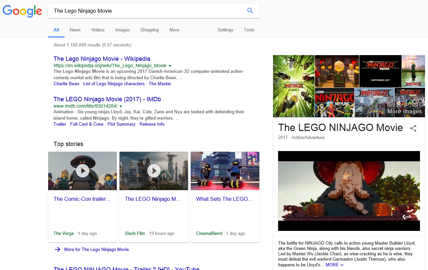Click the List of Lego Ninjago characters link

[114, 84]
